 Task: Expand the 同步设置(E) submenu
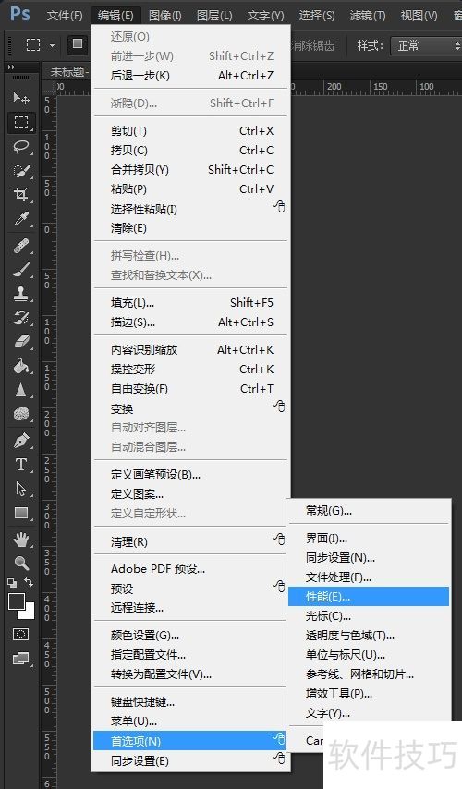click(x=191, y=761)
